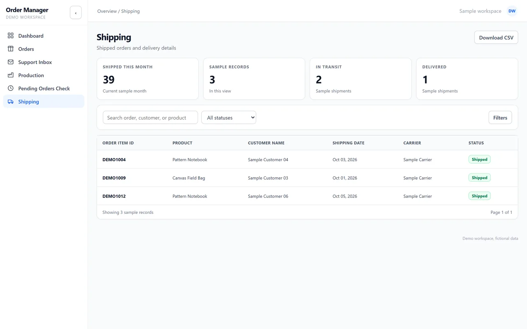Viewport: 527px width, 329px height.
Task: Click the Oct 01, 2026 shipping date
Action: click(x=345, y=178)
